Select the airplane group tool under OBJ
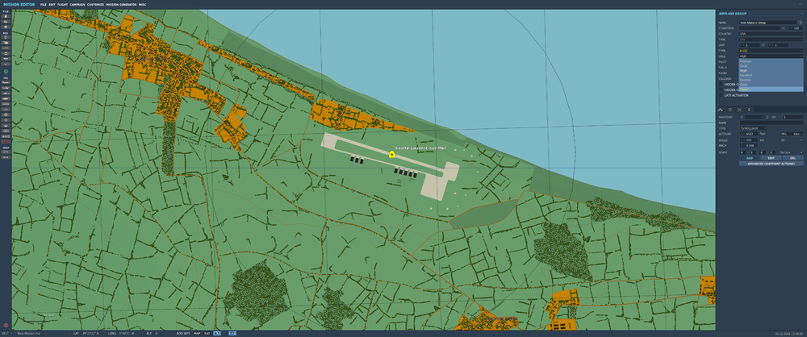This screenshot has width=807, height=337. 6,82
